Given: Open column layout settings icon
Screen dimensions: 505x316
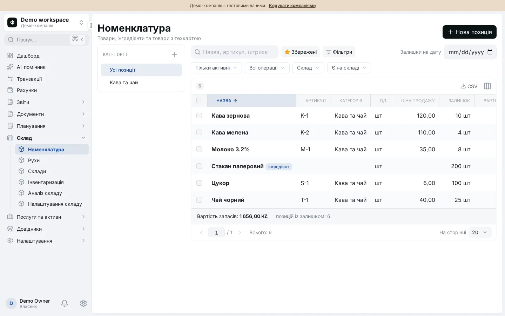Looking at the screenshot, I should (487, 86).
